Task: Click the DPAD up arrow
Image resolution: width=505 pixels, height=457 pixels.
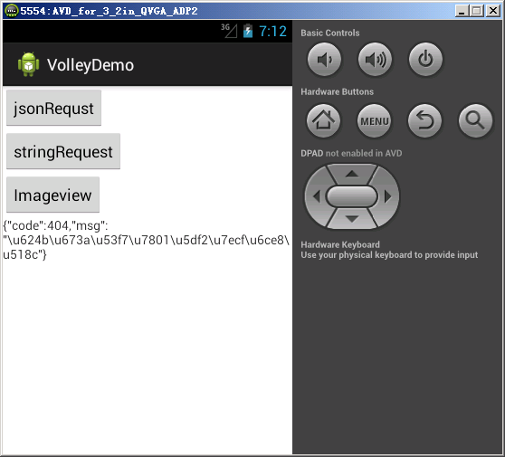Action: point(352,174)
